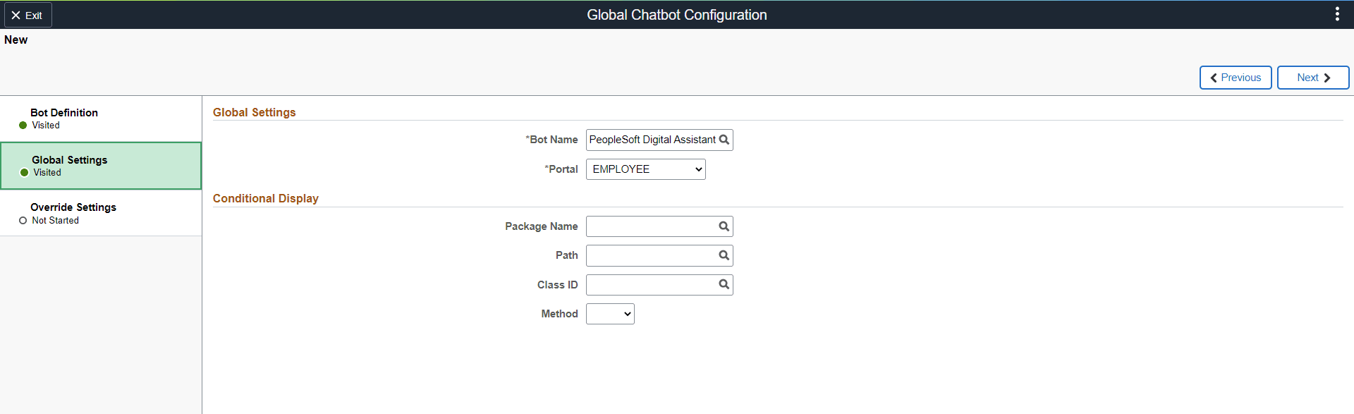The image size is (1354, 414).
Task: Click the Not Started circle under Override Settings
Action: click(x=23, y=221)
